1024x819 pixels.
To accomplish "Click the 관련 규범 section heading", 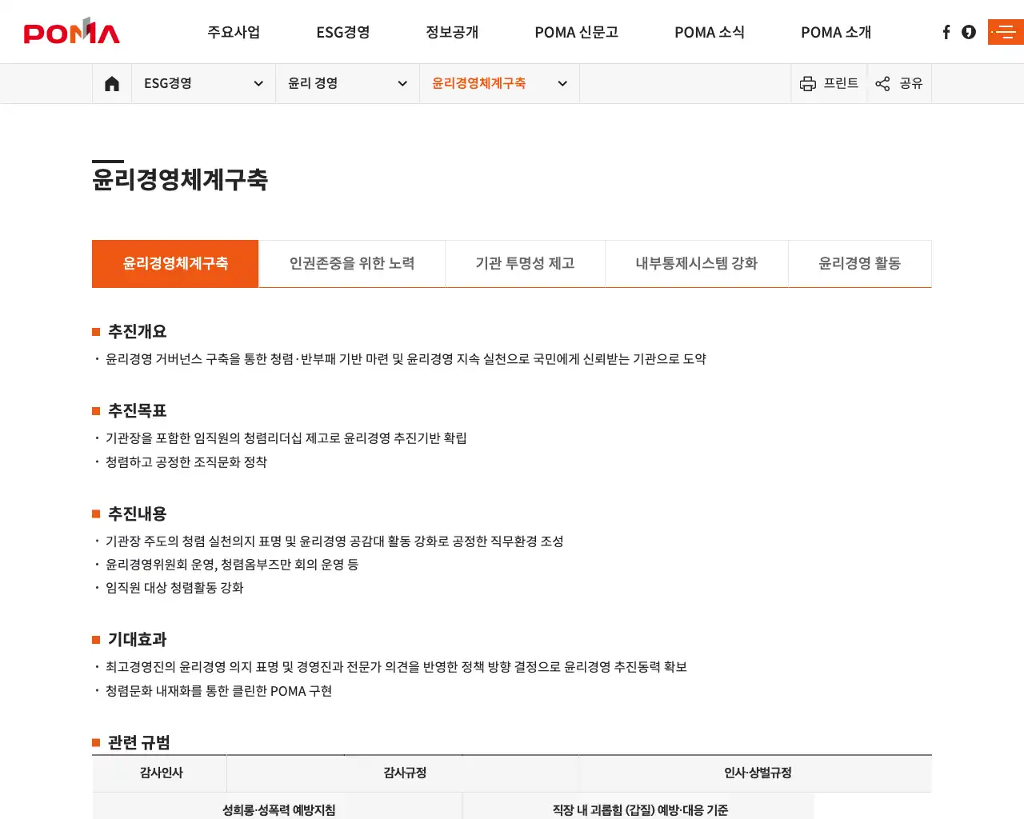I will click(x=139, y=742).
